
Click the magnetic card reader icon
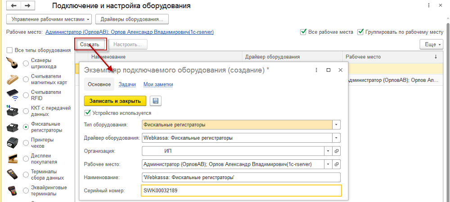(x=13, y=79)
